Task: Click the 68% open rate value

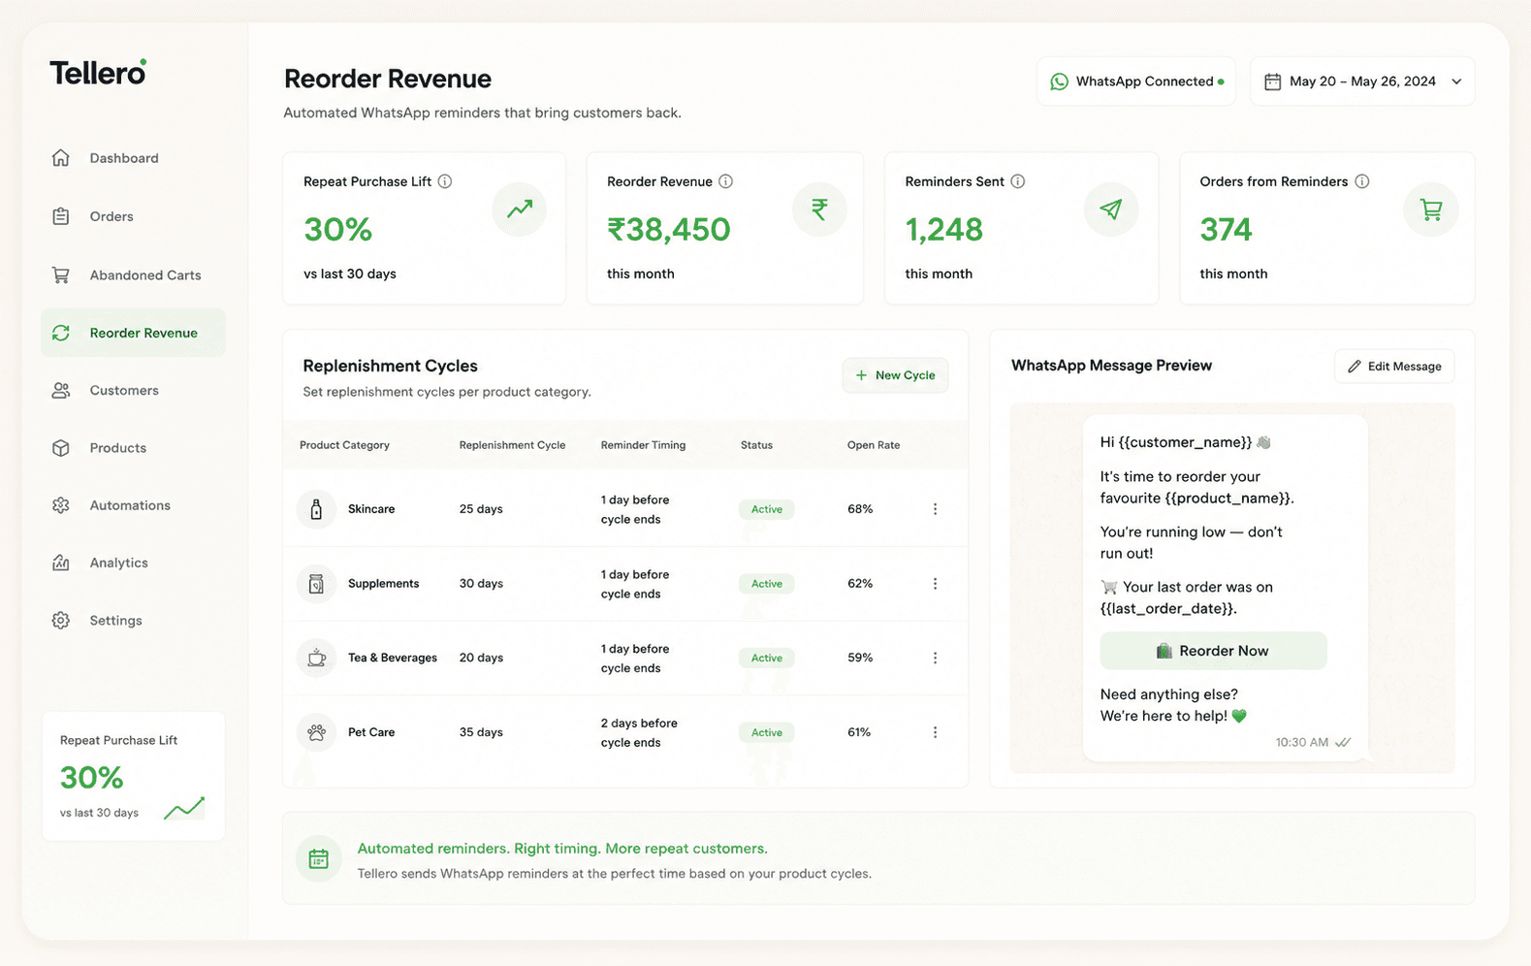Action: pos(860,509)
